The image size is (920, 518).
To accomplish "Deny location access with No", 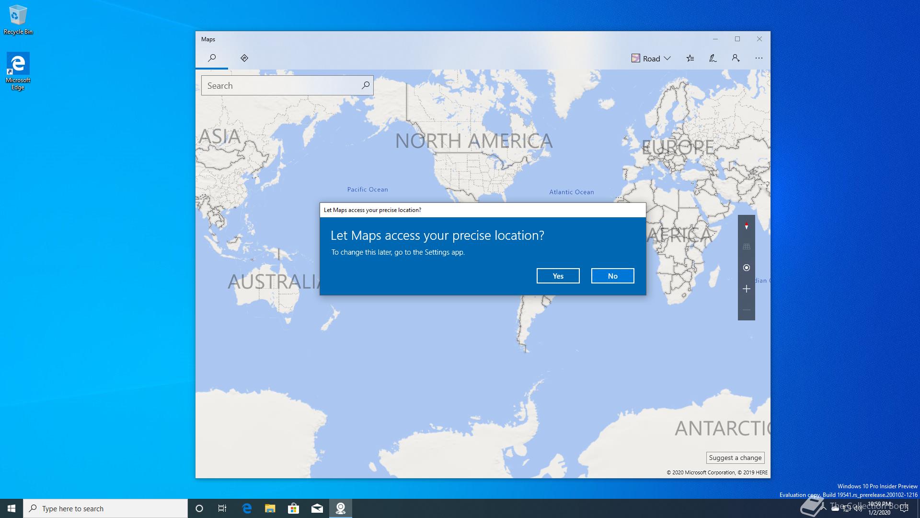I will click(613, 276).
